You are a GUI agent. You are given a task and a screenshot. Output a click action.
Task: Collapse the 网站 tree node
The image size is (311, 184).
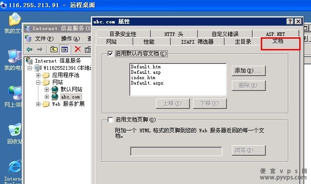pyautogui.click(x=38, y=82)
